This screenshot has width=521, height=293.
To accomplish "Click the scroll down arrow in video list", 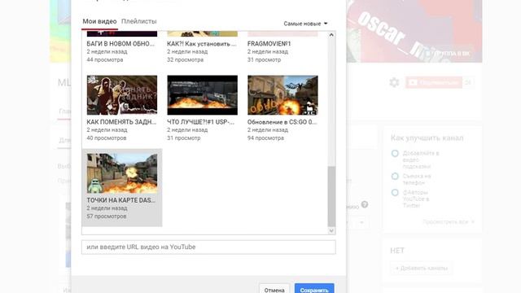I will (331, 231).
